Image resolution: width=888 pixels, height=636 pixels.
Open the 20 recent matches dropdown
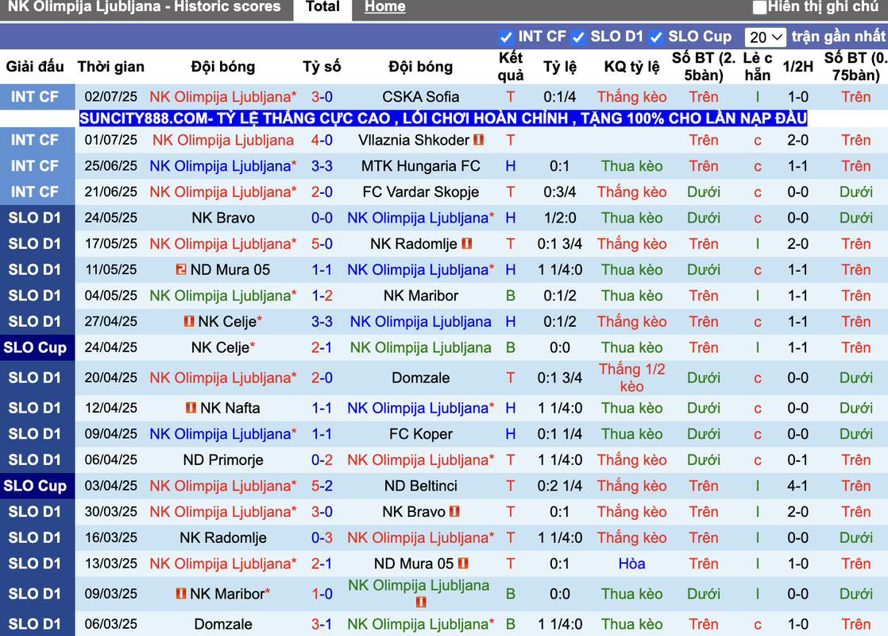(x=765, y=37)
